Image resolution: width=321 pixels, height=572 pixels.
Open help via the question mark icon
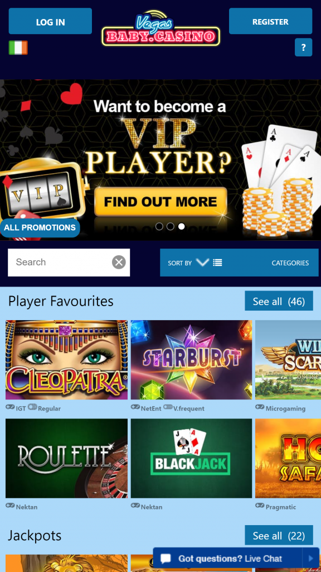click(303, 47)
